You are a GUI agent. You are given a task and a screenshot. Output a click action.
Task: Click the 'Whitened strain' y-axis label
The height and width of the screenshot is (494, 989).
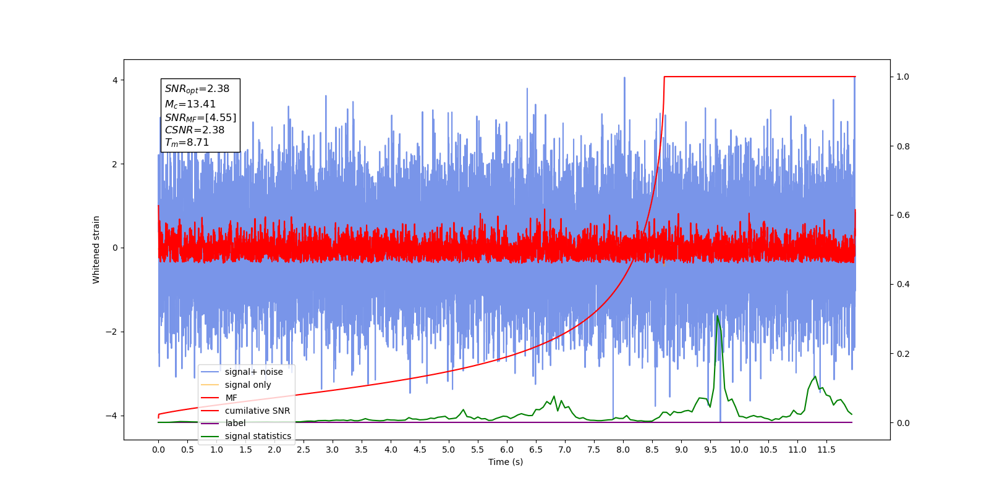click(96, 249)
